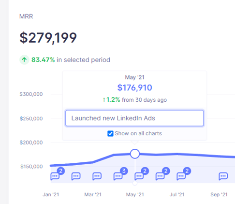The width and height of the screenshot is (235, 204).
Task: Uncheck the Show on all charts checkbox
Action: click(x=110, y=134)
